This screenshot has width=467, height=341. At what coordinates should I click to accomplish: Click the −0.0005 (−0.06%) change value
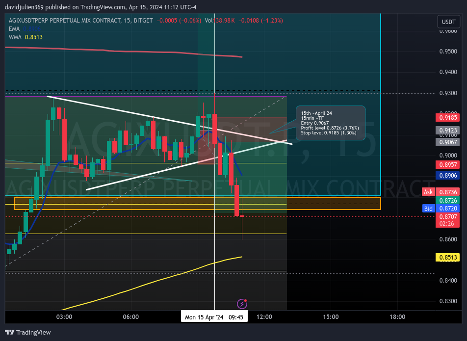point(179,21)
